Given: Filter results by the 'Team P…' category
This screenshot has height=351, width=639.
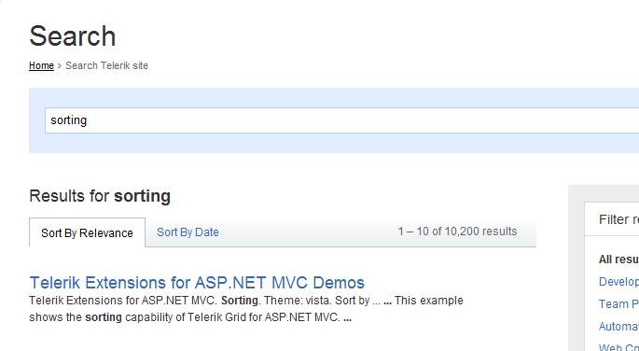Looking at the screenshot, I should 618,303.
